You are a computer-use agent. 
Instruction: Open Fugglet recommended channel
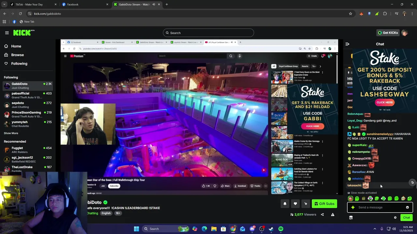(28, 150)
